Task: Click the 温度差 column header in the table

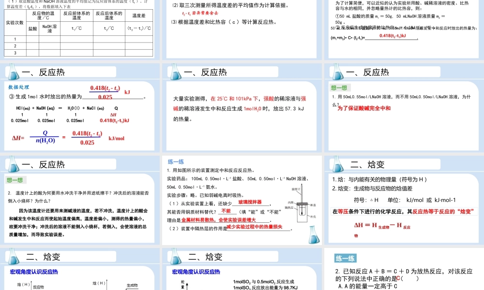Action: (139, 16)
